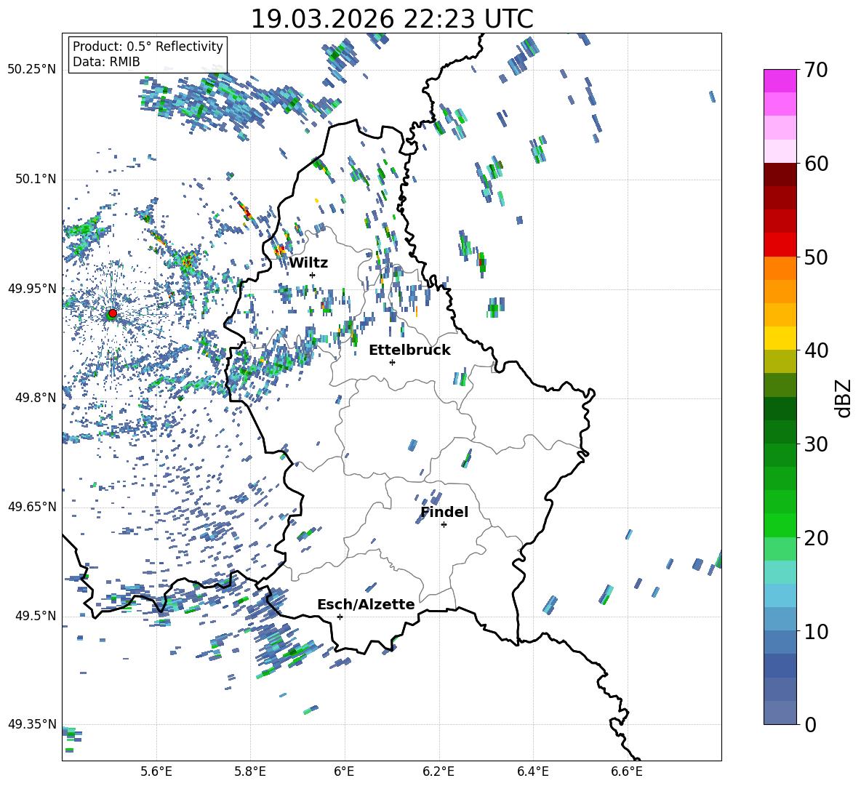Viewport: 861px width, 786px height.
Task: Click the colorbar value 40
Action: tap(816, 350)
